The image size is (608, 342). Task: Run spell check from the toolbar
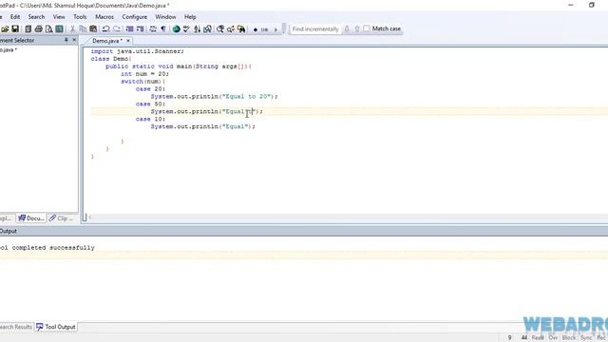click(186, 29)
